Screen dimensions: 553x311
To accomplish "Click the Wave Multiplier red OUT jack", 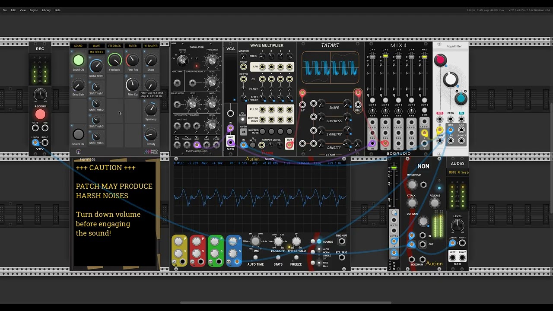I will click(289, 146).
